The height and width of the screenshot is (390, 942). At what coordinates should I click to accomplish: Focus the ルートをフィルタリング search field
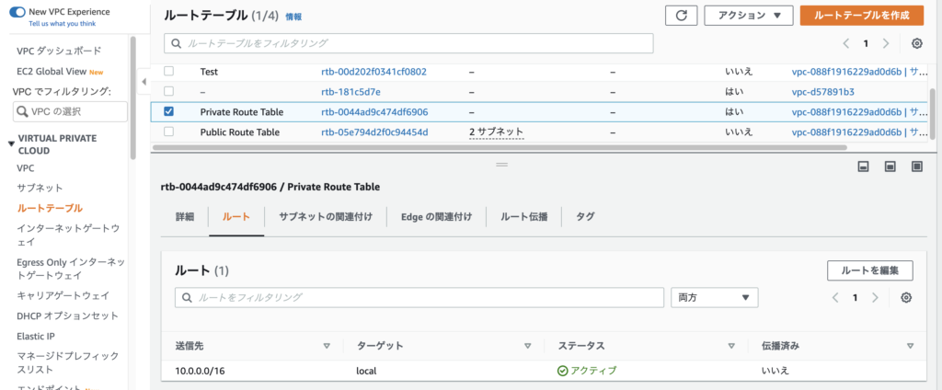coord(419,297)
